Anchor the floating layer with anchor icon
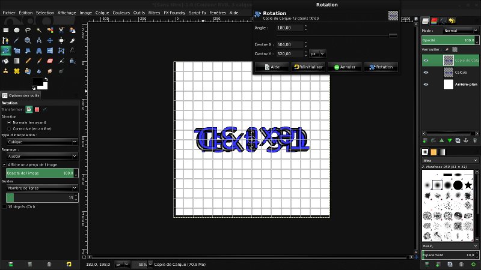481x270 pixels. coord(465,140)
